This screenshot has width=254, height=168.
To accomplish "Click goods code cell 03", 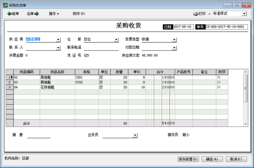I will pos(27,82).
